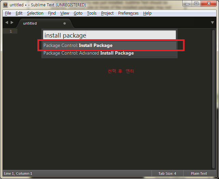Open the Plain Text syntax selector
The image size is (219, 179).
click(199, 174)
